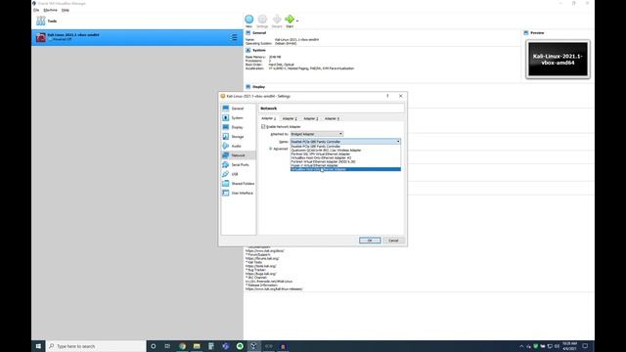The image size is (626, 352).
Task: Open the Serial Ports settings category
Action: (x=239, y=165)
